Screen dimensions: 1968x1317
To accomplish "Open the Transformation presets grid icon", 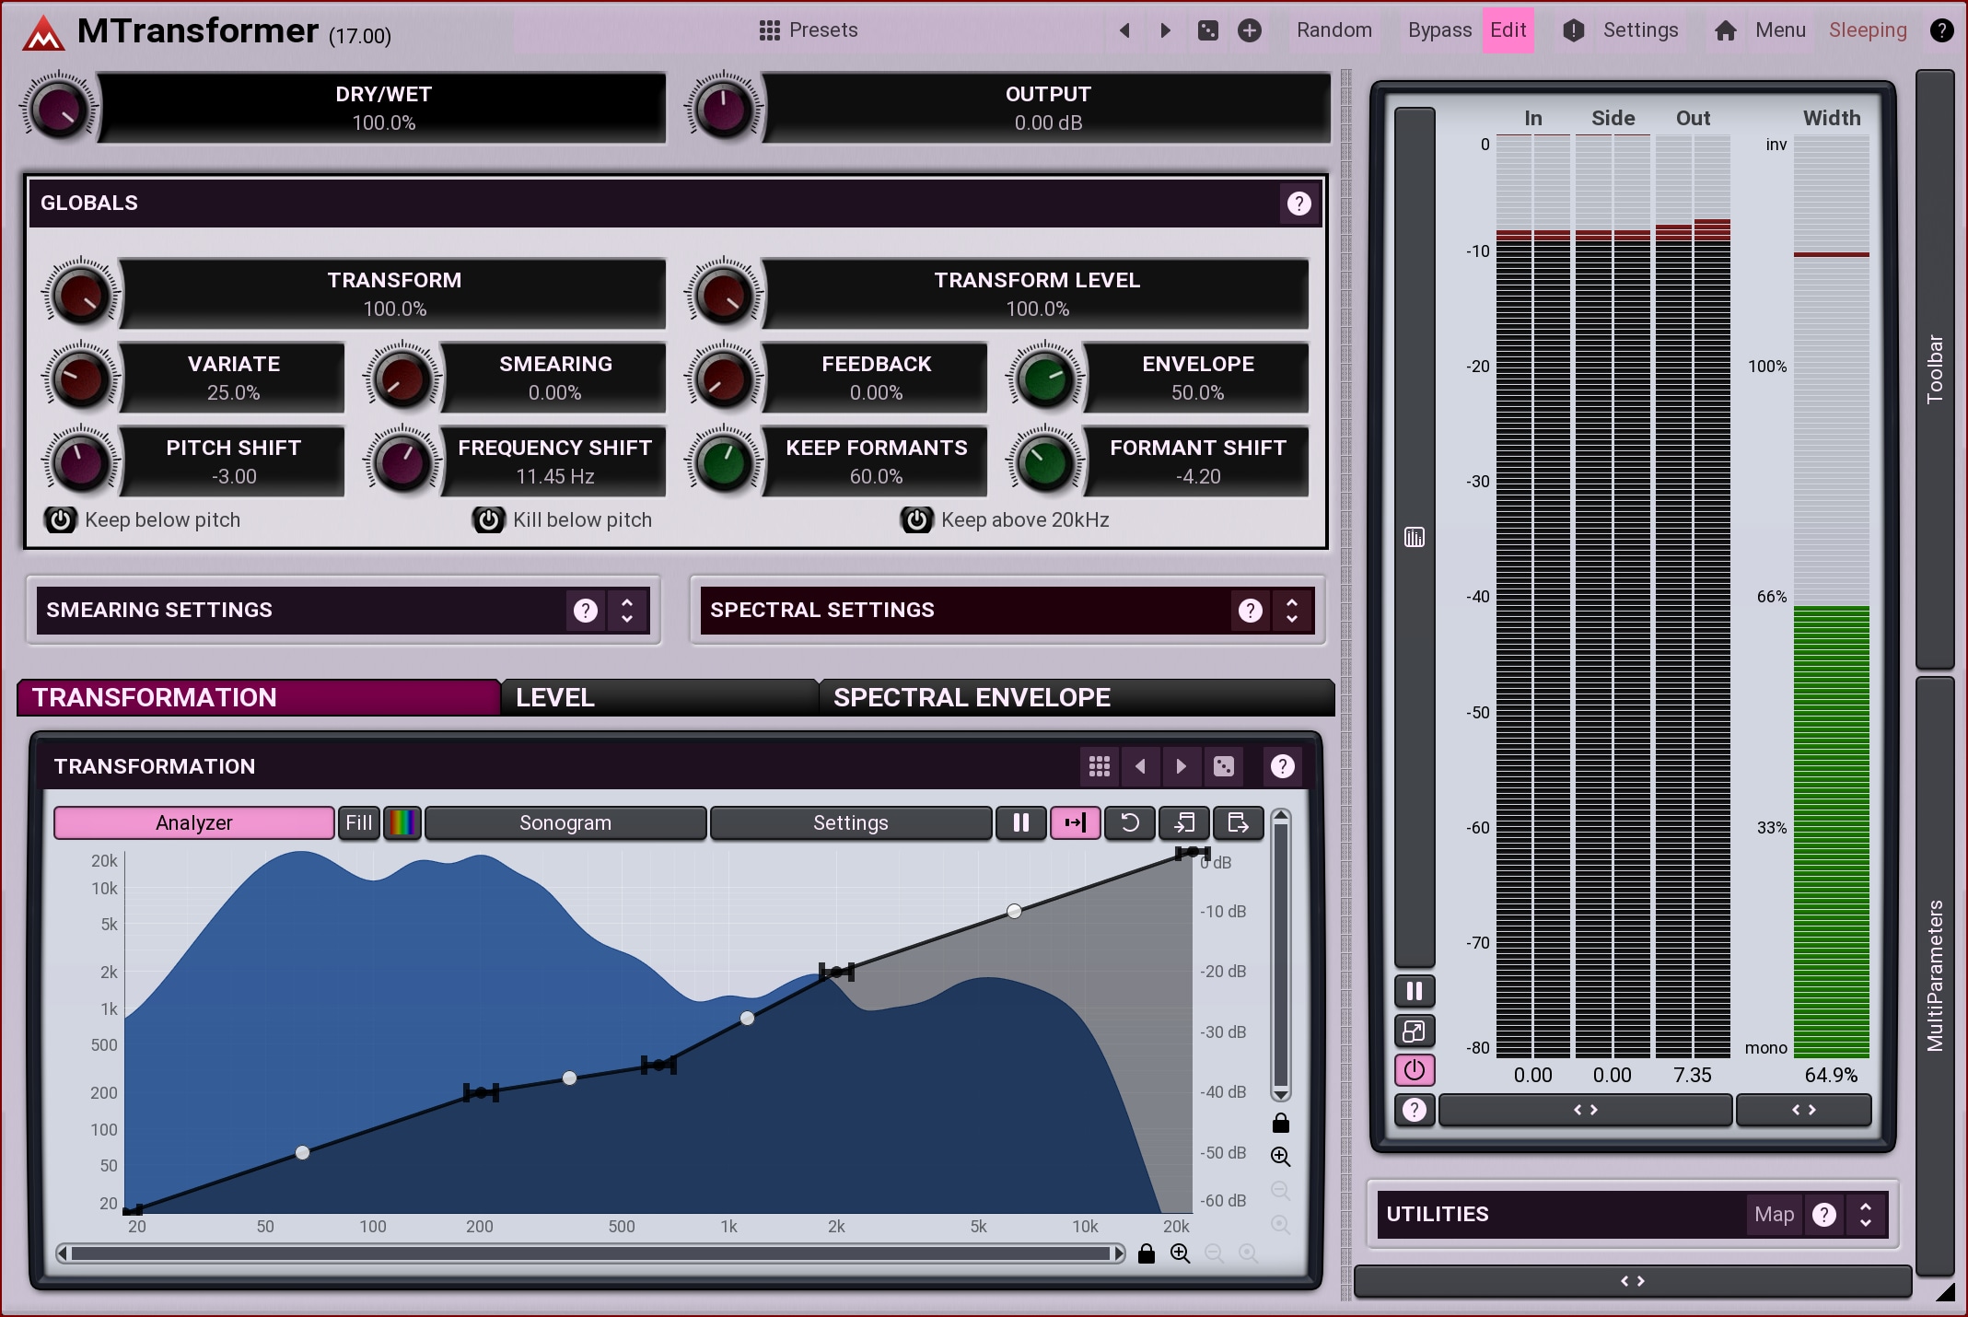I will [1099, 766].
